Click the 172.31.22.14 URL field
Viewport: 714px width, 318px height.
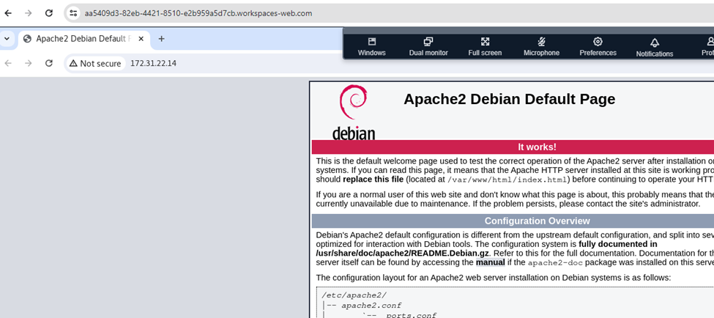point(154,63)
